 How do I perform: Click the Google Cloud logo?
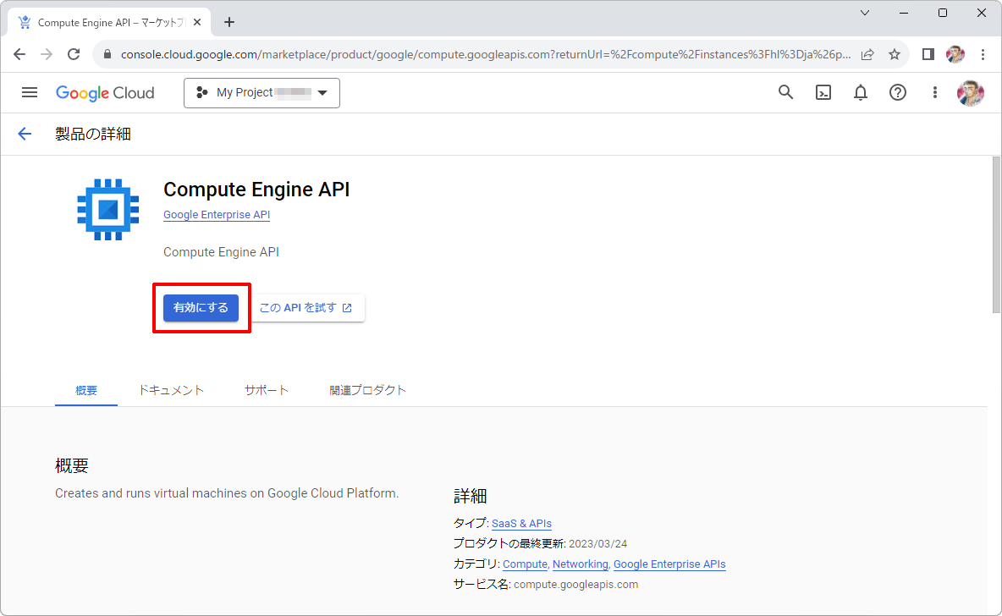click(x=106, y=93)
